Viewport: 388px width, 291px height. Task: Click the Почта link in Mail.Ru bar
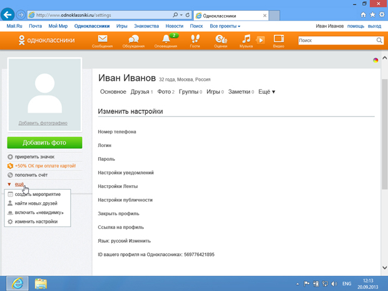36,26
